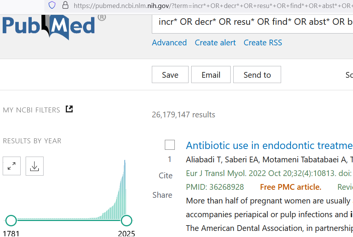Viewport: 353px width, 237px height.
Task: Click the Create RSS link
Action: 263,43
